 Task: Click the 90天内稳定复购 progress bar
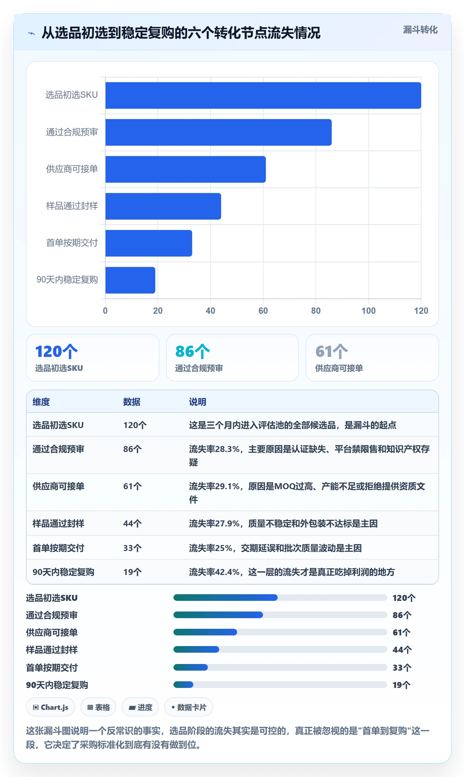pyautogui.click(x=280, y=685)
